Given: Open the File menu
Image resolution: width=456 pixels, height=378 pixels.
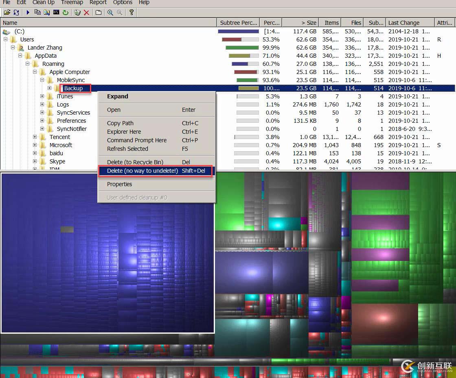Looking at the screenshot, I should (x=7, y=2).
